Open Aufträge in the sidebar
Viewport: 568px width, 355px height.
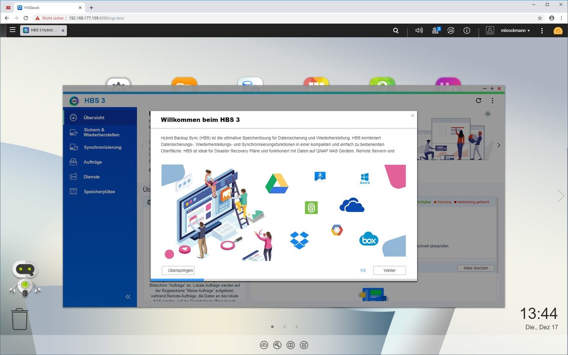[x=100, y=162]
